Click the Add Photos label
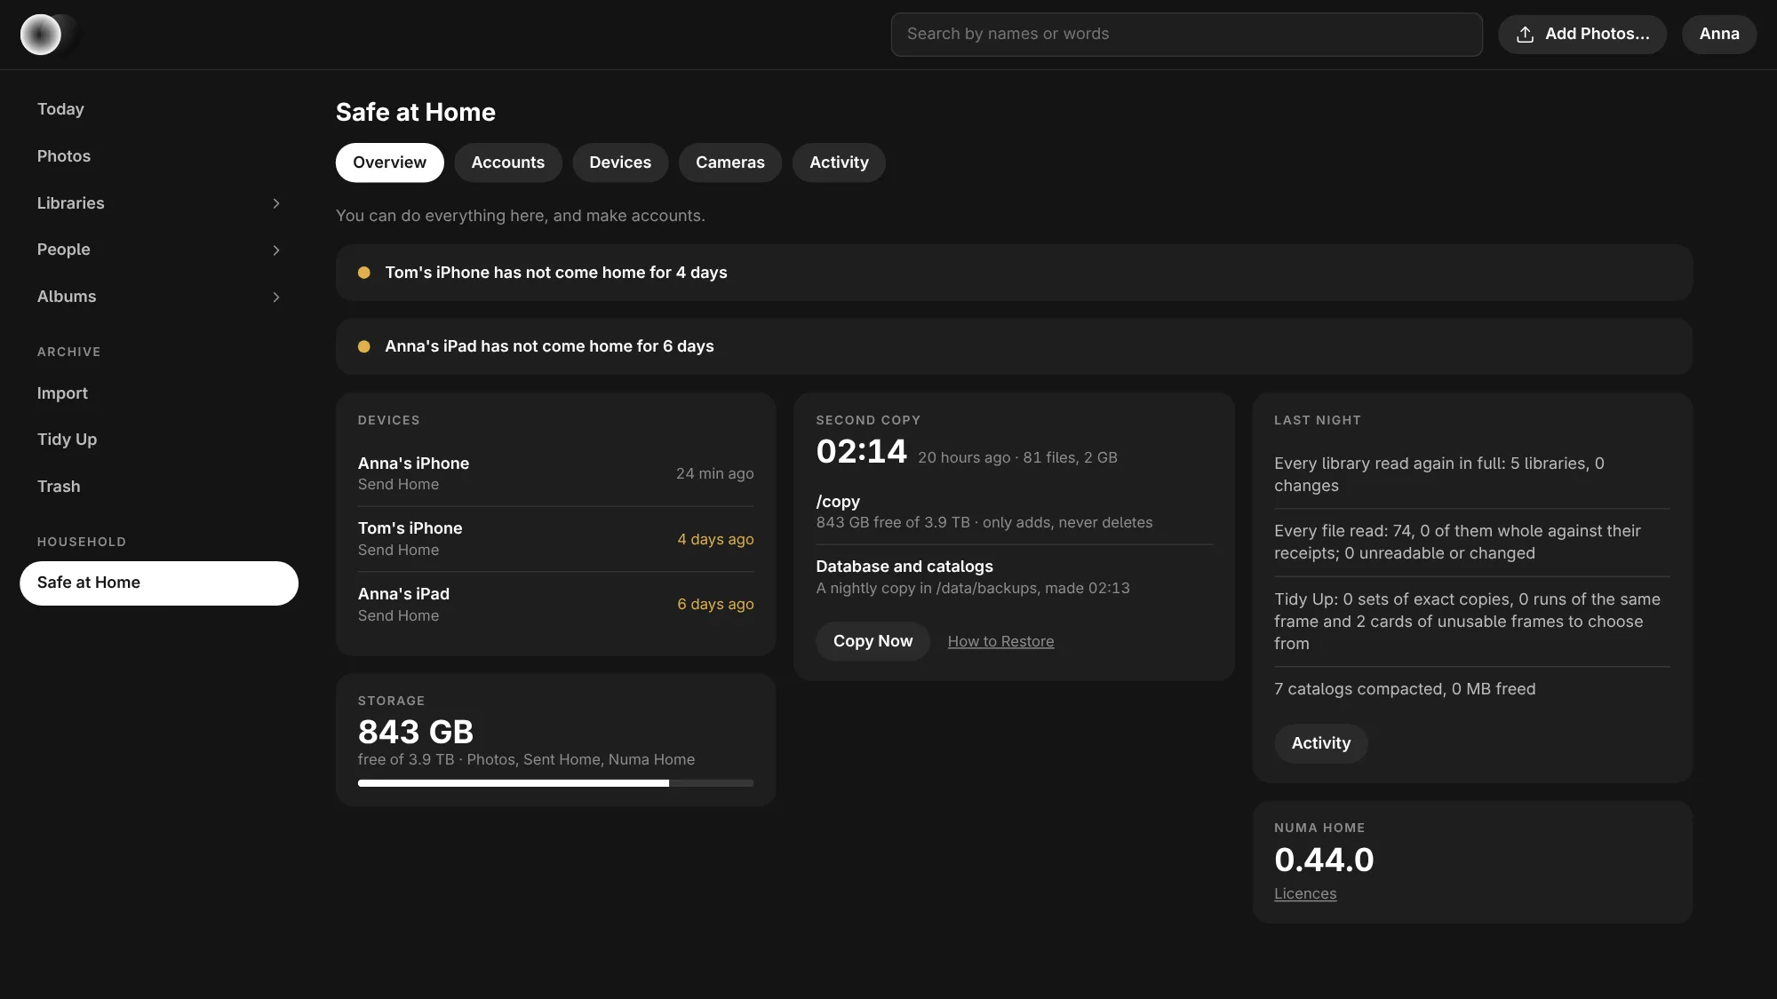1777x999 pixels. coord(1597,34)
